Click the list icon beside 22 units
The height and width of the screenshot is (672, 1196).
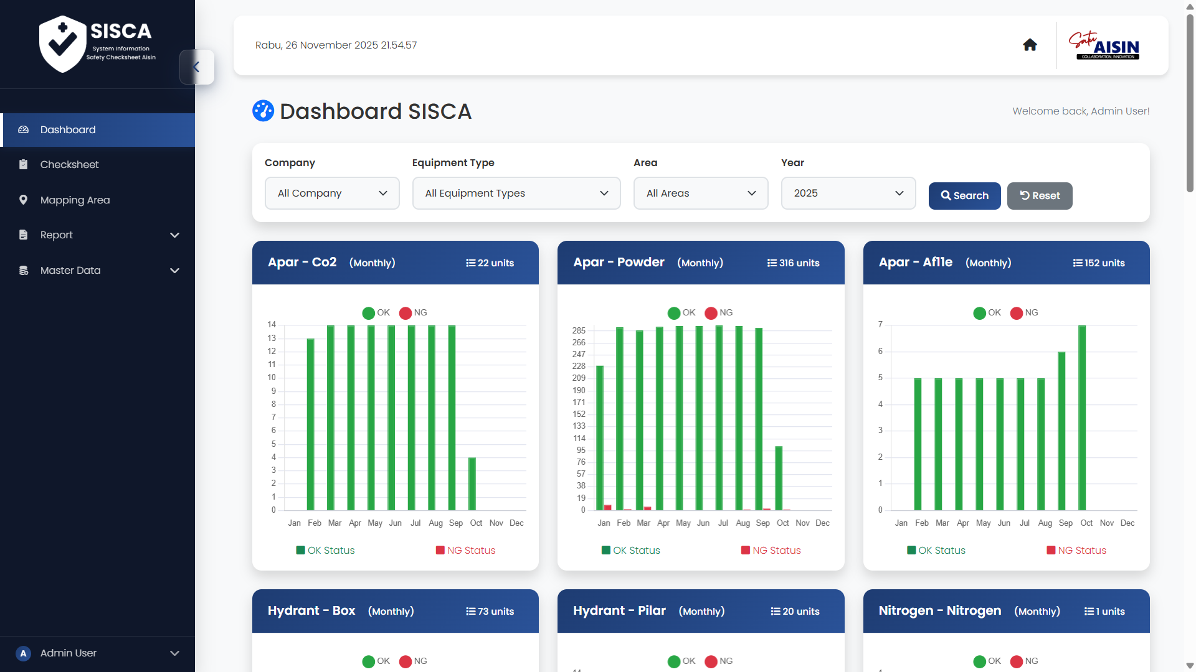click(x=470, y=263)
